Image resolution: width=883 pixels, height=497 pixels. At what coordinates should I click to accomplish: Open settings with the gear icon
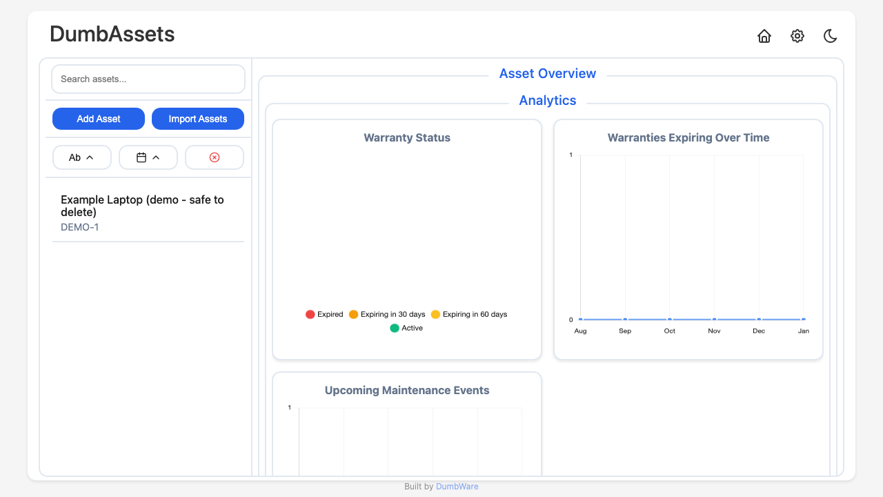797,36
